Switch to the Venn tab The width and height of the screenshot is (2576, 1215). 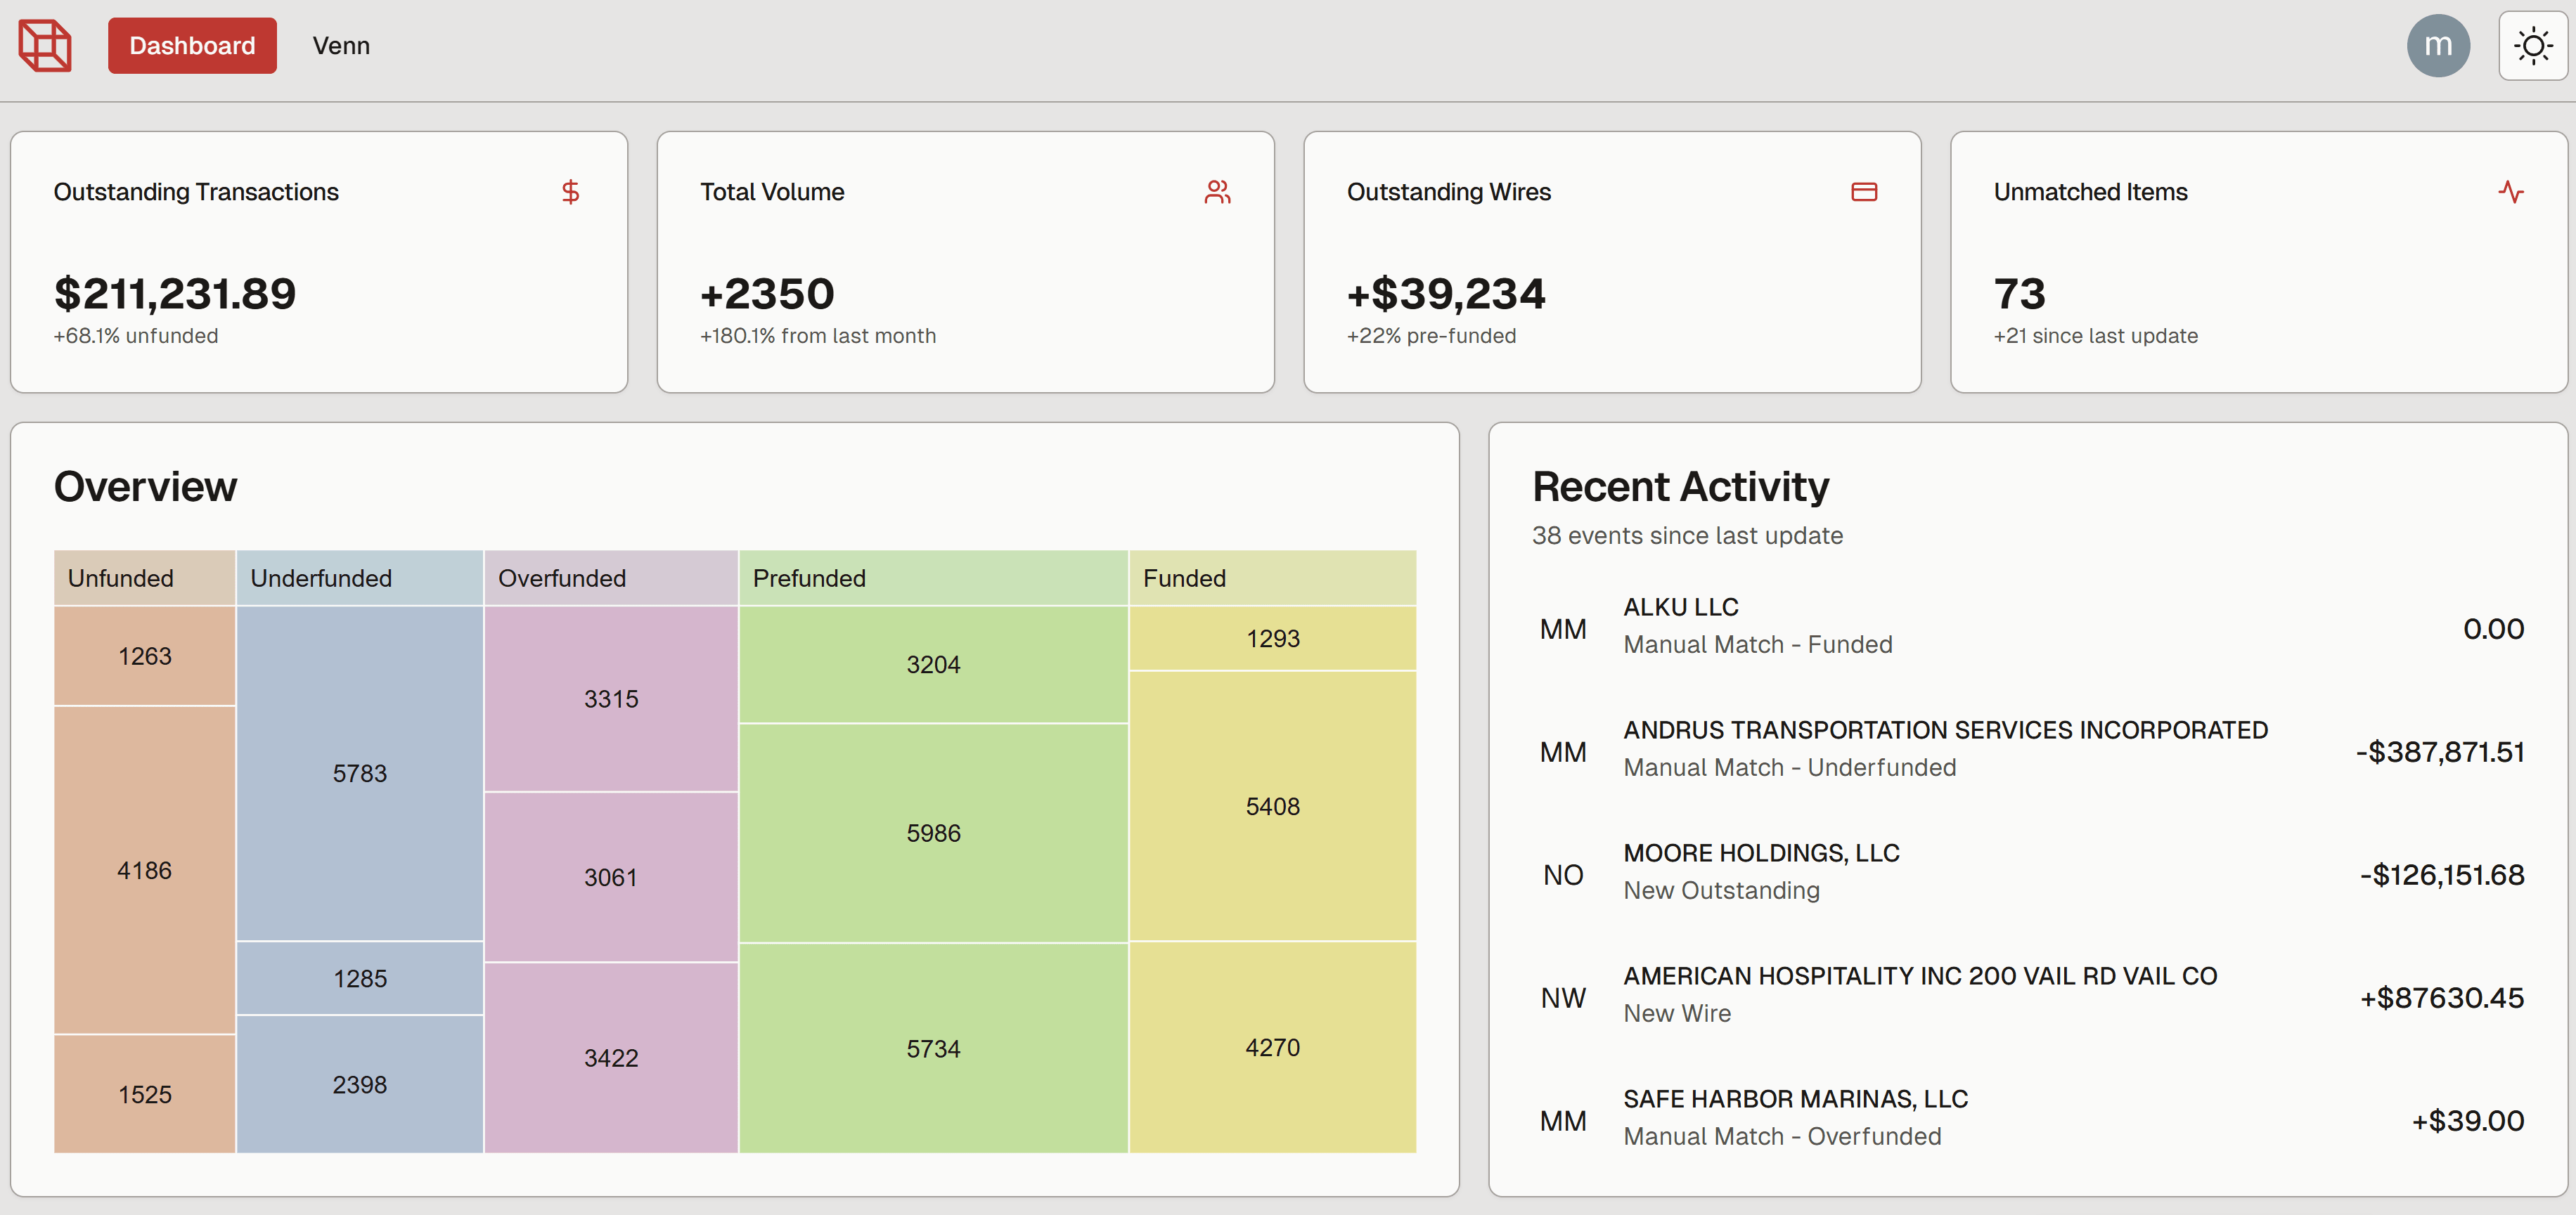(x=341, y=46)
